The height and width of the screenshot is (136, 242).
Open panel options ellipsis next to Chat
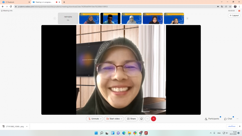point(237,119)
